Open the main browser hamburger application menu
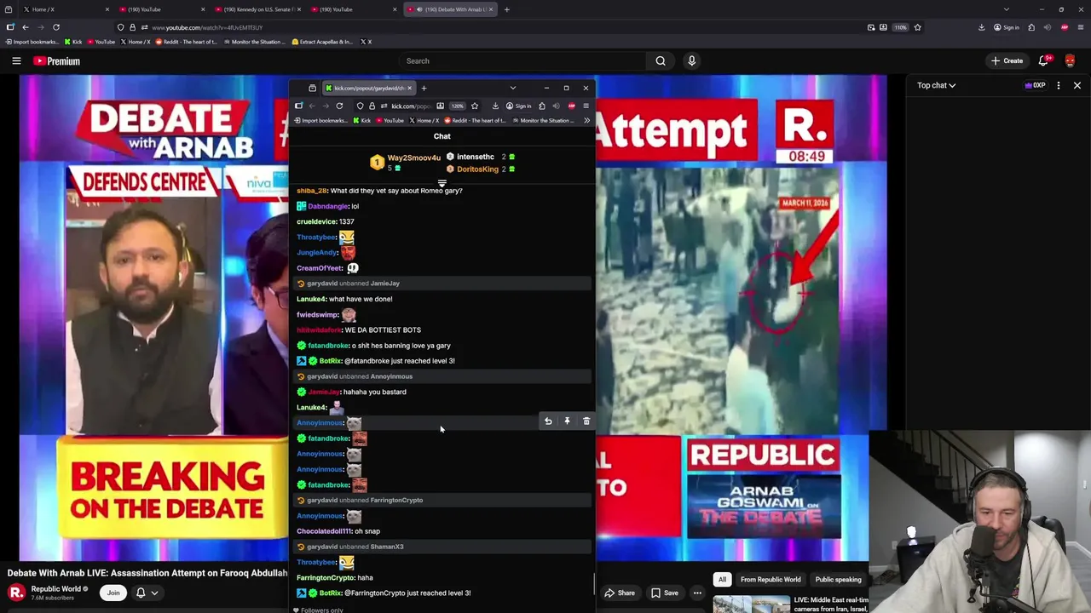This screenshot has height=613, width=1091. (x=1080, y=27)
